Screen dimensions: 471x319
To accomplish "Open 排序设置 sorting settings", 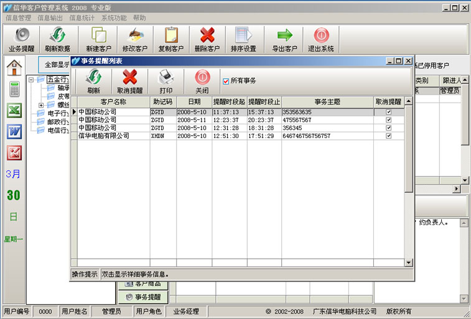I will pos(243,40).
